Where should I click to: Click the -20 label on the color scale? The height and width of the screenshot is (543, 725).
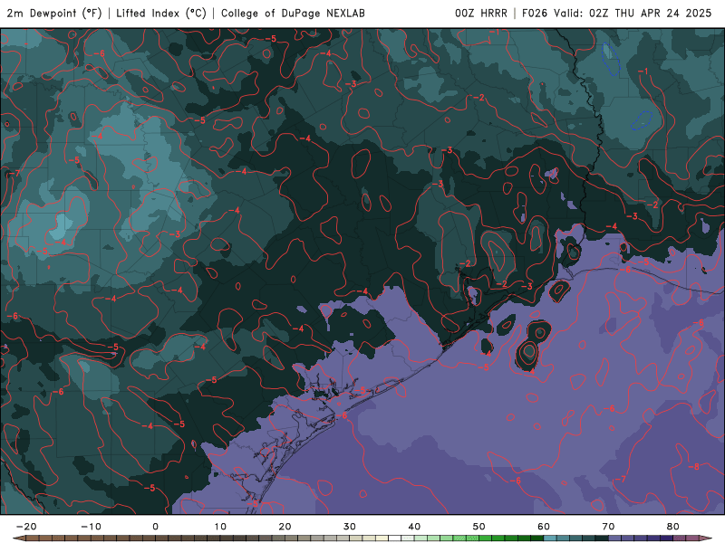pos(26,527)
